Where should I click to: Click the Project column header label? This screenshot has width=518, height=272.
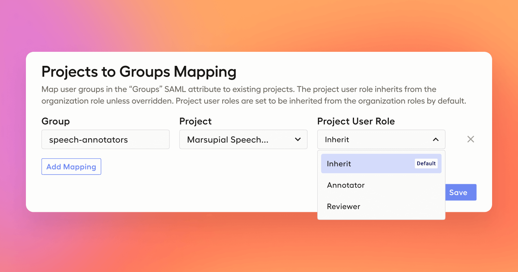click(195, 121)
